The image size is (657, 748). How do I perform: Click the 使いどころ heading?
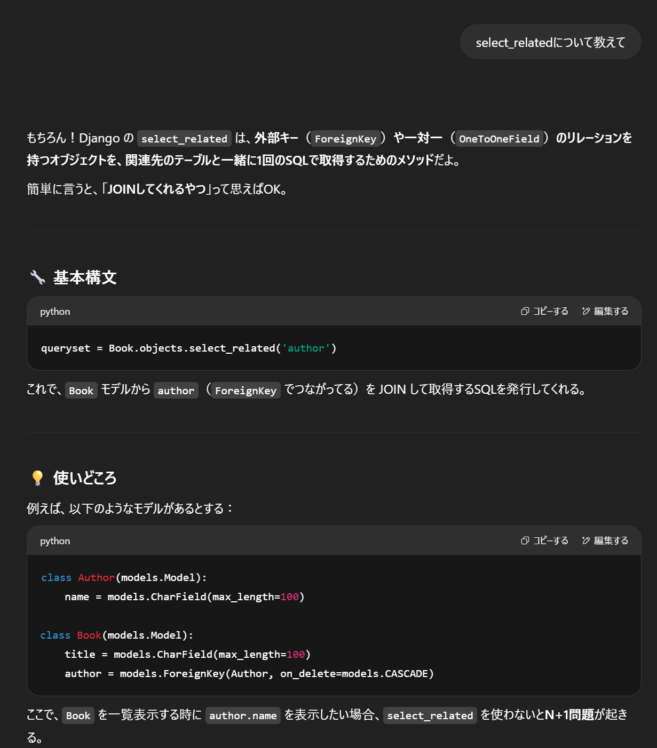85,478
